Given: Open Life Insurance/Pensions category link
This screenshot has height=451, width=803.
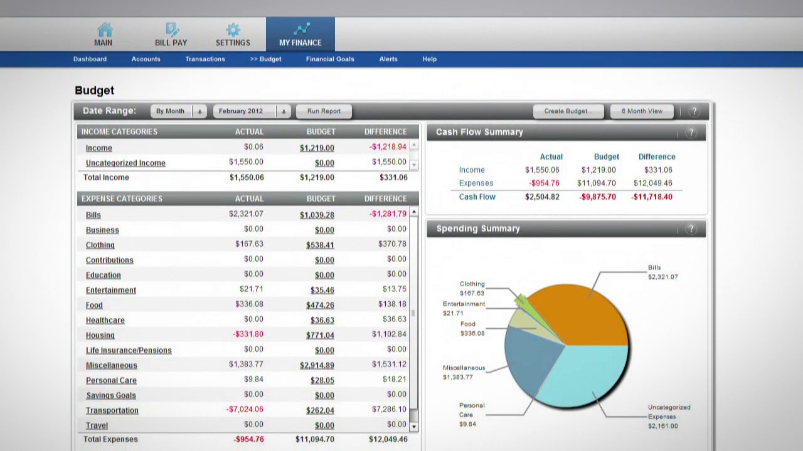Looking at the screenshot, I should (x=129, y=350).
